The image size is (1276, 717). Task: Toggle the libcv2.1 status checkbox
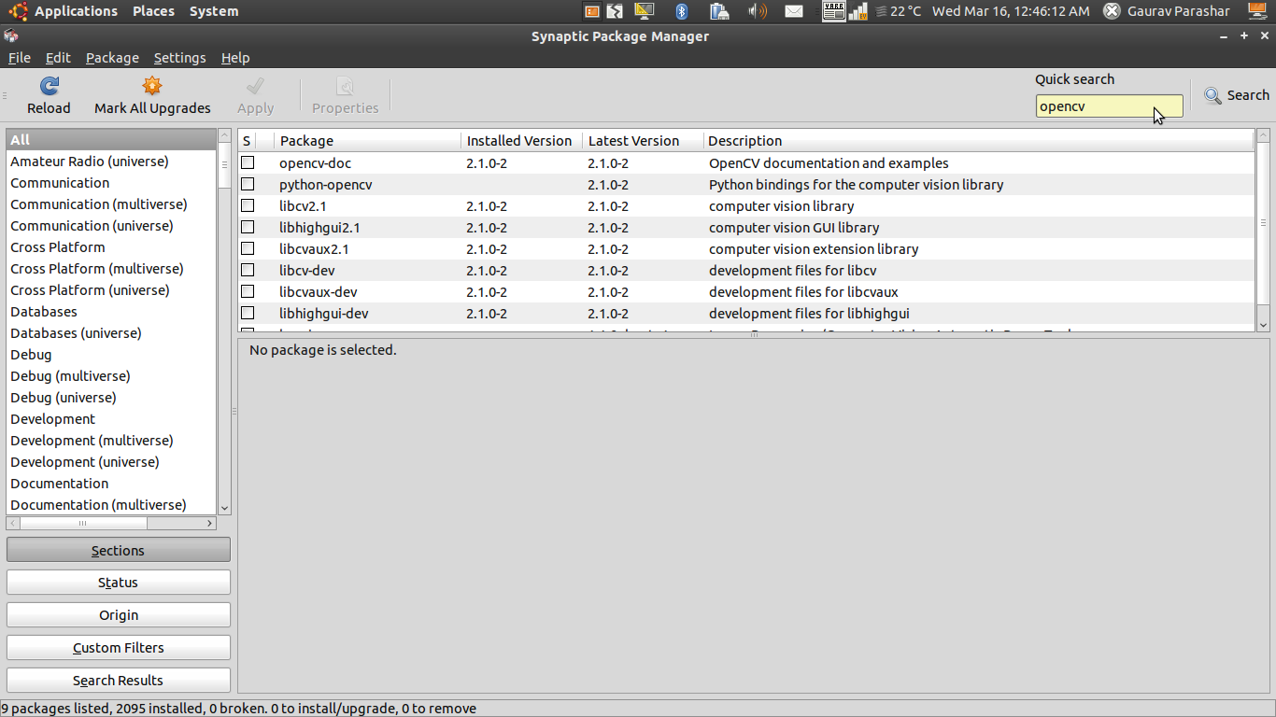[248, 205]
